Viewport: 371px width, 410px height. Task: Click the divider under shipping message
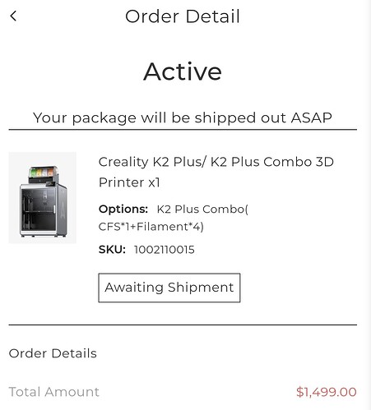pyautogui.click(x=183, y=130)
